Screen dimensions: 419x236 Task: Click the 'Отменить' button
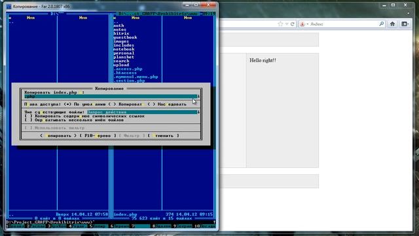pyautogui.click(x=163, y=136)
